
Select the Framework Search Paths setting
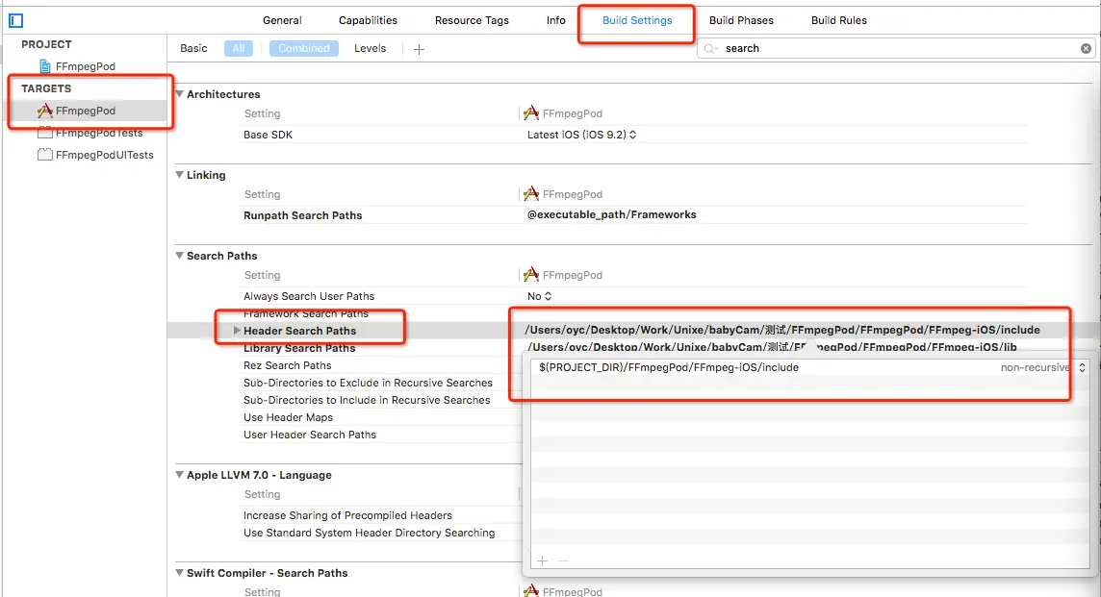tap(305, 313)
